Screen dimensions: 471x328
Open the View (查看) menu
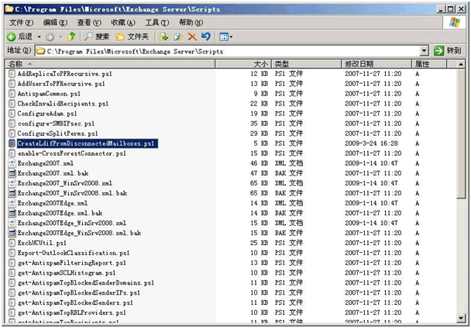point(89,22)
